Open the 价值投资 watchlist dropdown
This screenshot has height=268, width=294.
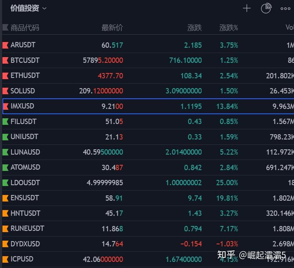(29, 8)
